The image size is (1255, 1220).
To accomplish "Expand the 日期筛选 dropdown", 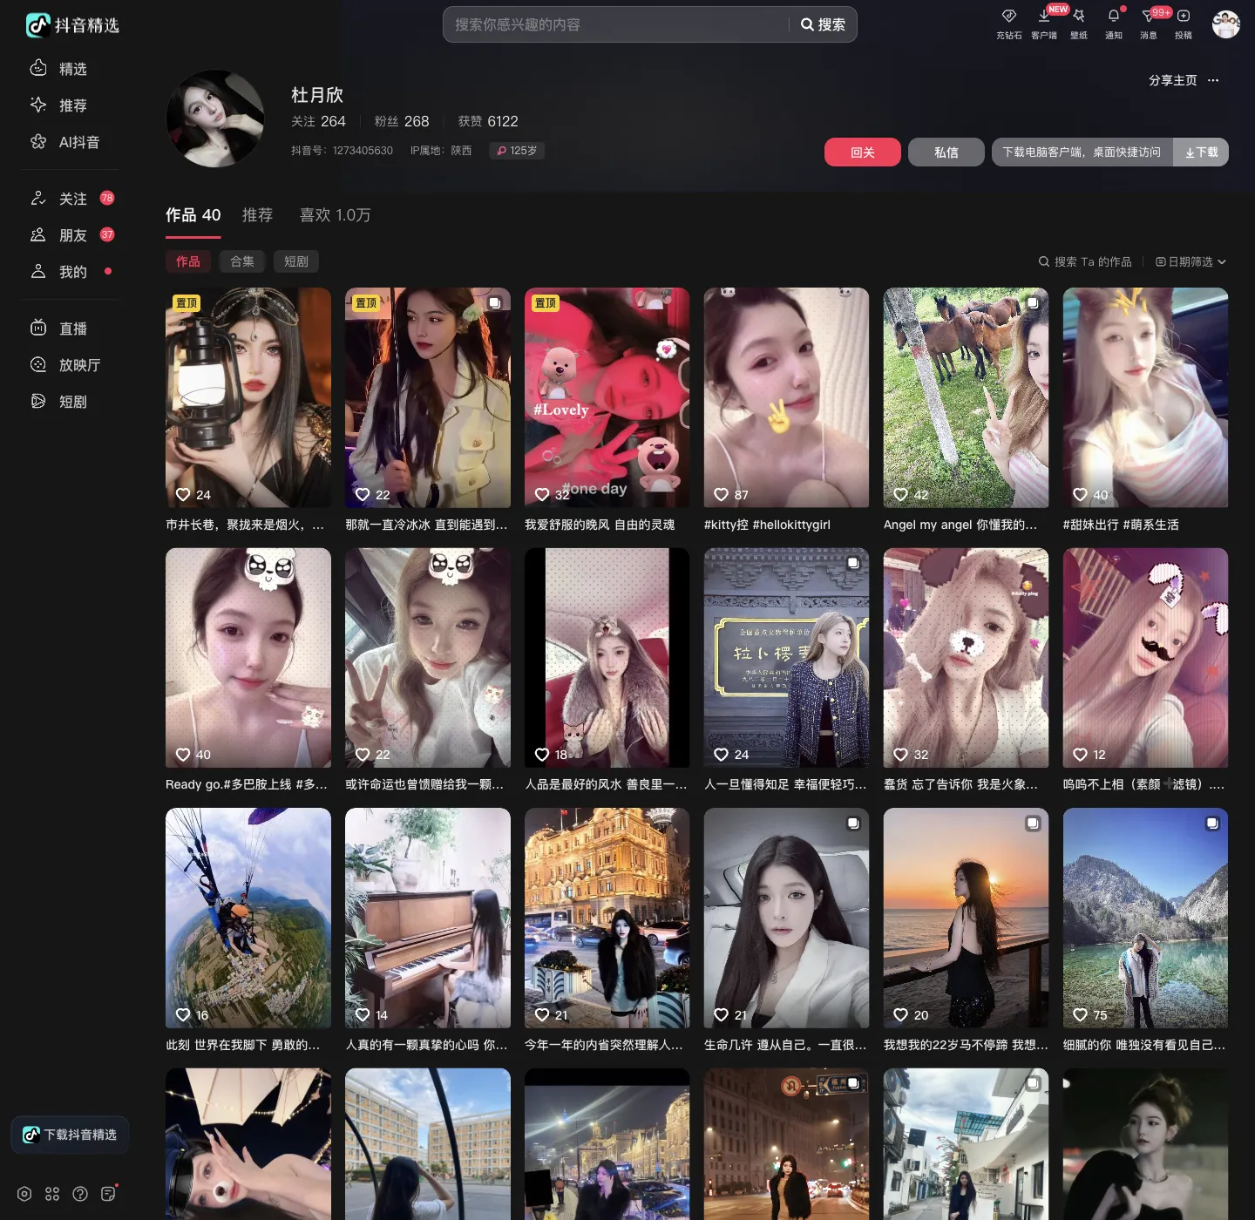I will (1191, 261).
